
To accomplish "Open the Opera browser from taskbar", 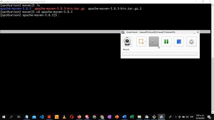I will click(x=72, y=117).
